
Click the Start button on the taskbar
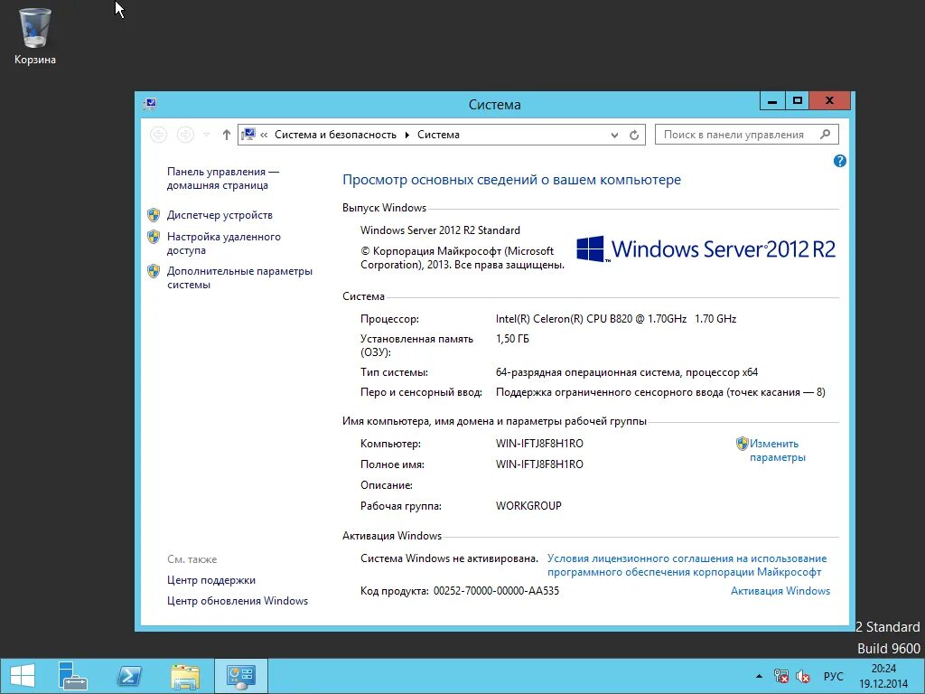[22, 676]
